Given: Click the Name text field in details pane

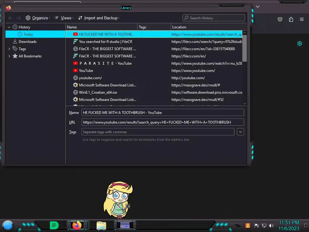Looking at the screenshot, I should 163,112.
